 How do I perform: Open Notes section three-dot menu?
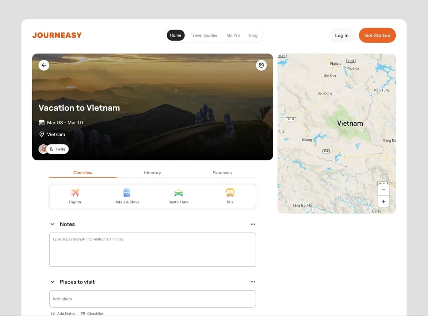[x=253, y=224]
